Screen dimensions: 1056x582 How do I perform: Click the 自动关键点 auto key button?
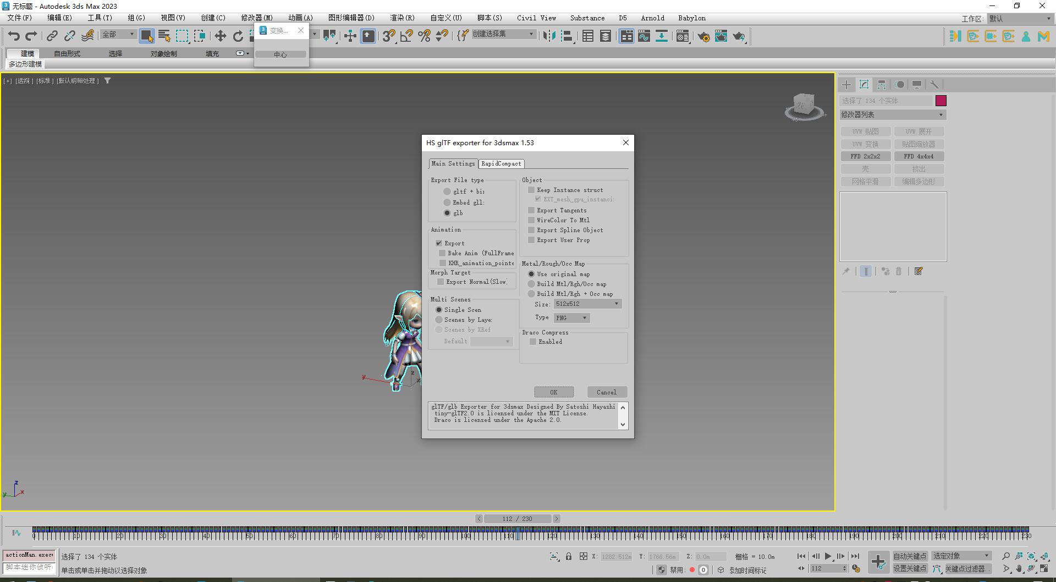[910, 556]
